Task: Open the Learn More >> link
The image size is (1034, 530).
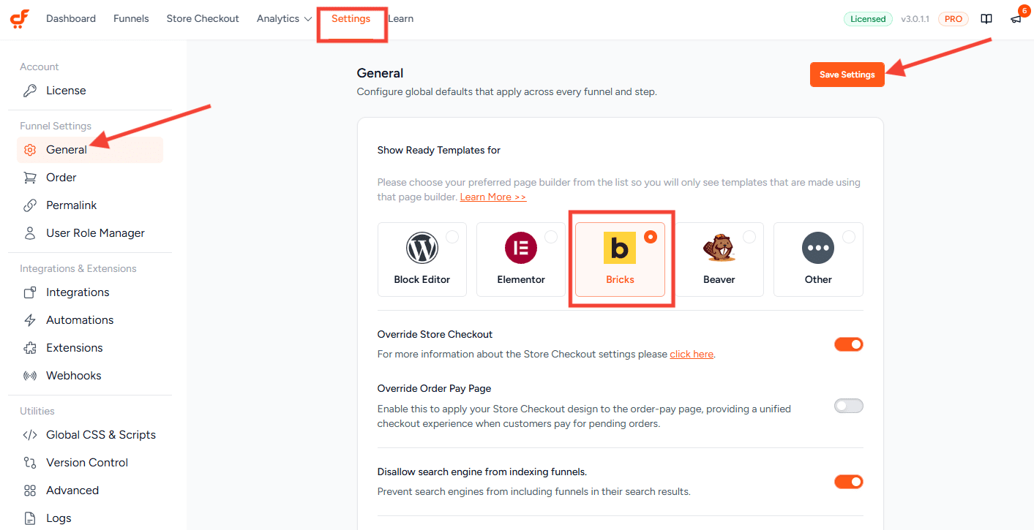Action: click(493, 197)
